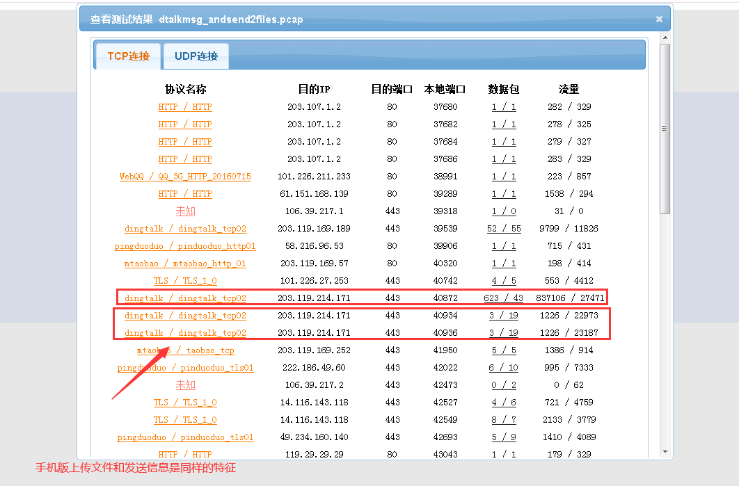Open 未知 link for IP 106.39.217.2
The height and width of the screenshot is (486, 739).
(x=185, y=385)
